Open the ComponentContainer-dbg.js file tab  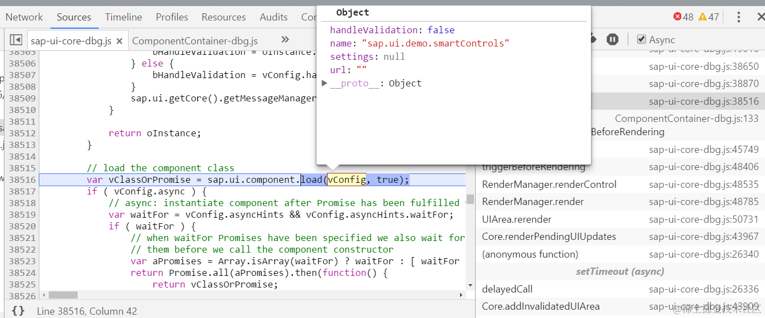pyautogui.click(x=195, y=40)
